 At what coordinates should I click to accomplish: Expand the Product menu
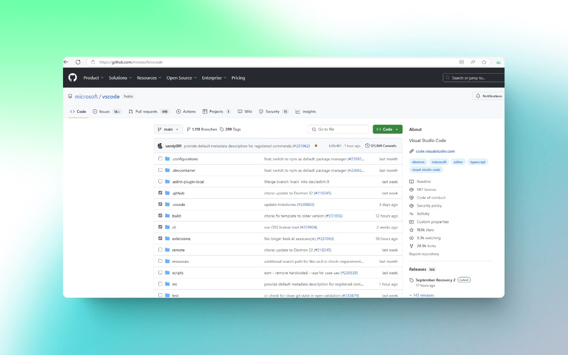[x=94, y=78]
